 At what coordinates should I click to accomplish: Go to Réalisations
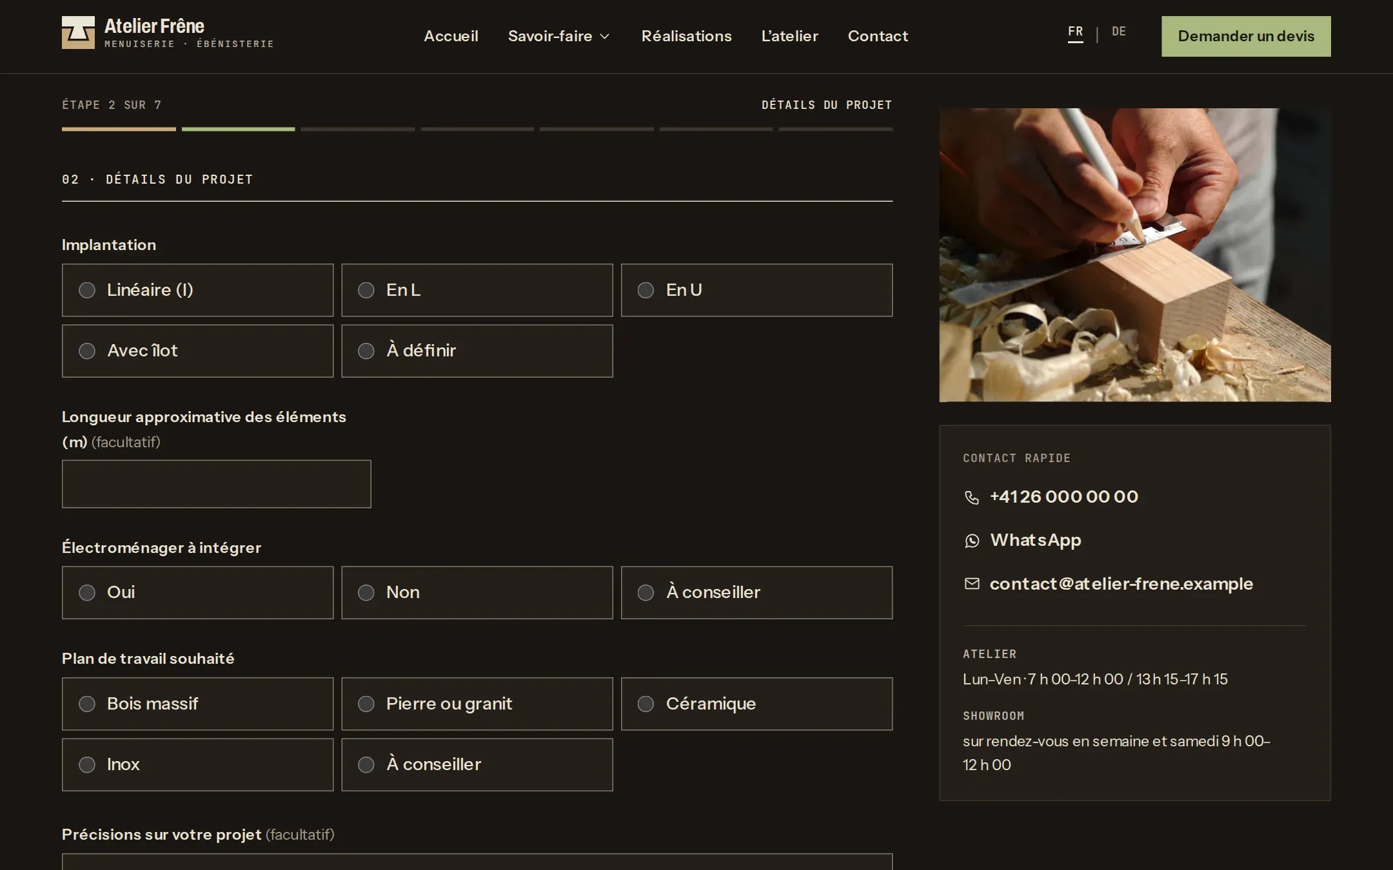(x=686, y=36)
